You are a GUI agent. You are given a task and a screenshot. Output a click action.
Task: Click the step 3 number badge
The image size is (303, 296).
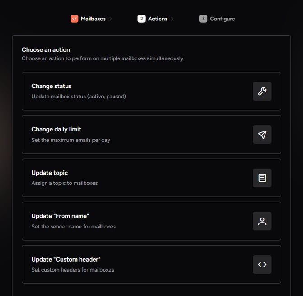(x=203, y=19)
